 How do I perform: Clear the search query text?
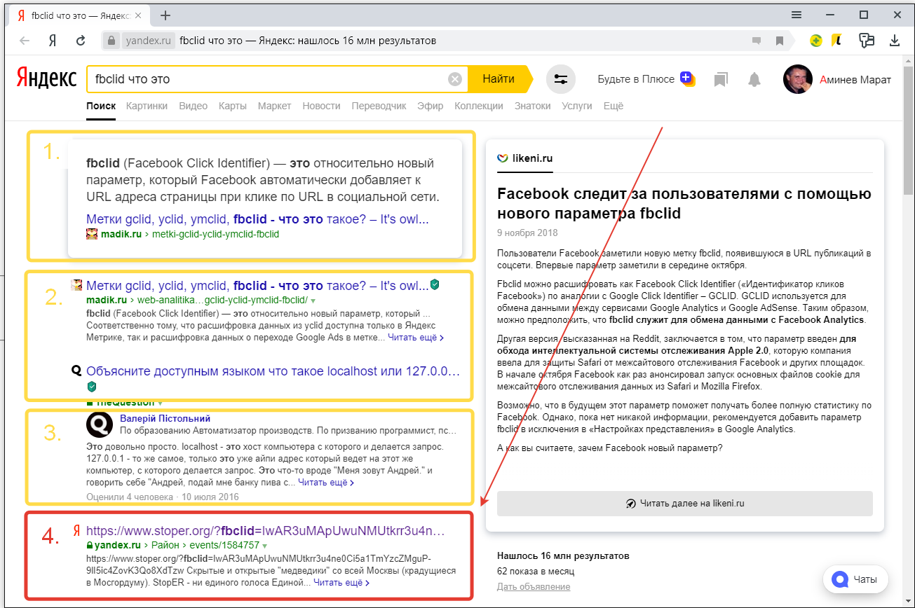(455, 79)
